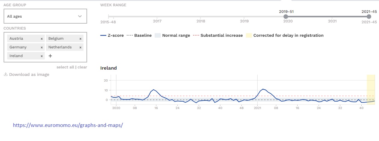This screenshot has height=141, width=379.
Task: Remove Germany from the country list
Action: click(42, 47)
